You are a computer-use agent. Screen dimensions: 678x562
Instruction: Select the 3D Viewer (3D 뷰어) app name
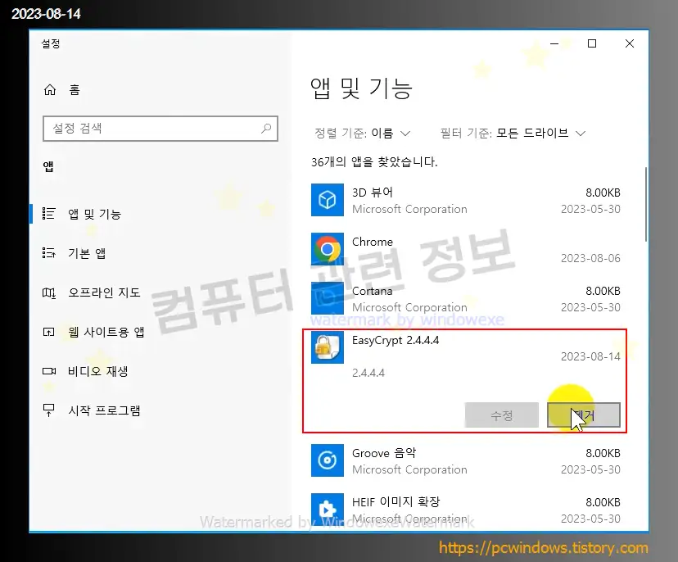pos(373,193)
